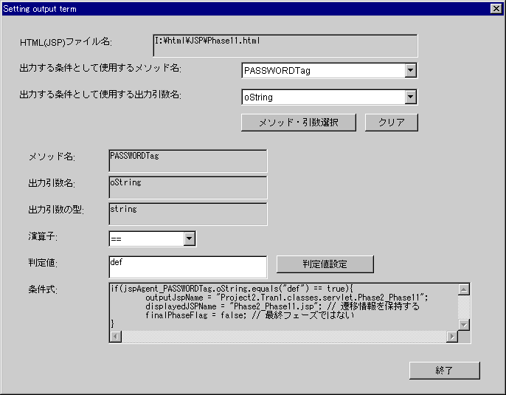
Task: Click scroll down arrow in 条件式 box
Action: [464, 325]
